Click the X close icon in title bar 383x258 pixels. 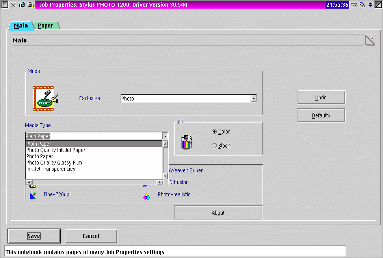point(13,5)
